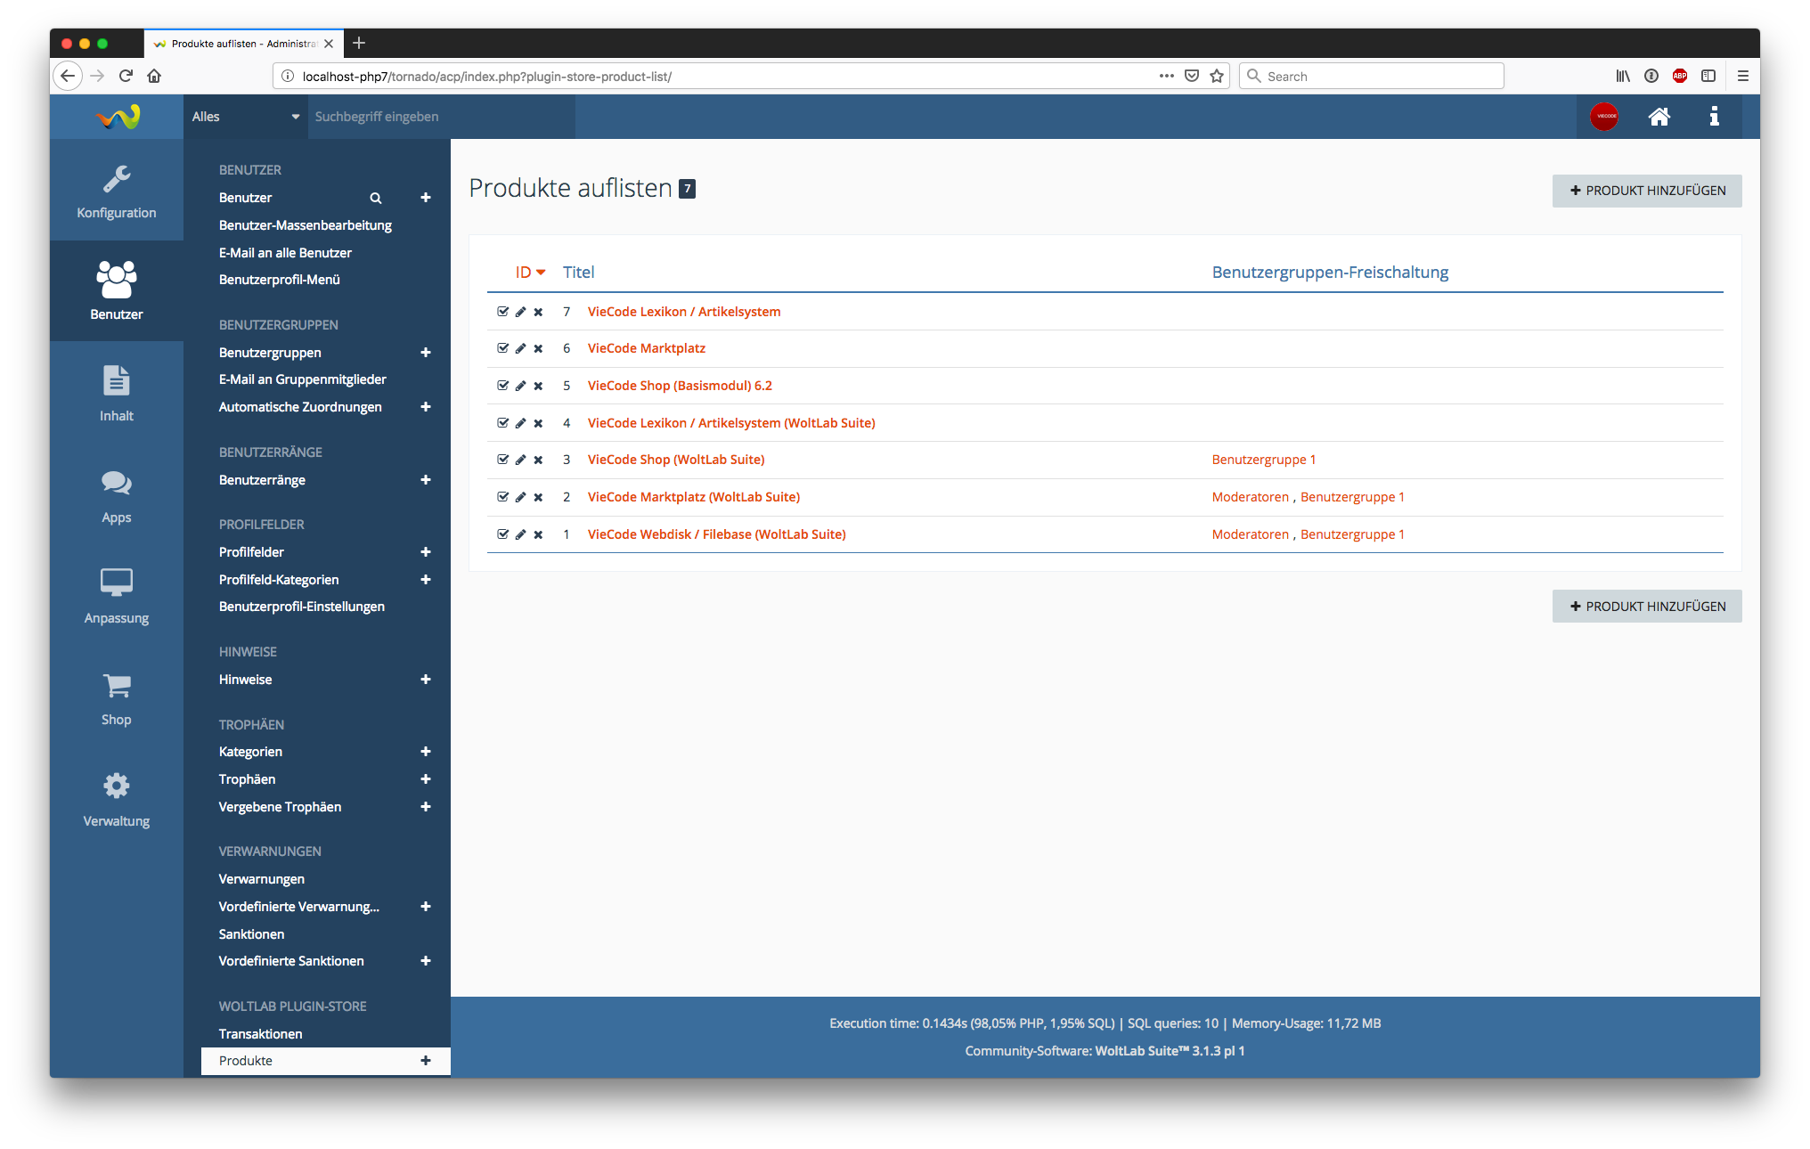Toggle enabled checkbox for VieCode Webdisk / Filebase

(502, 534)
